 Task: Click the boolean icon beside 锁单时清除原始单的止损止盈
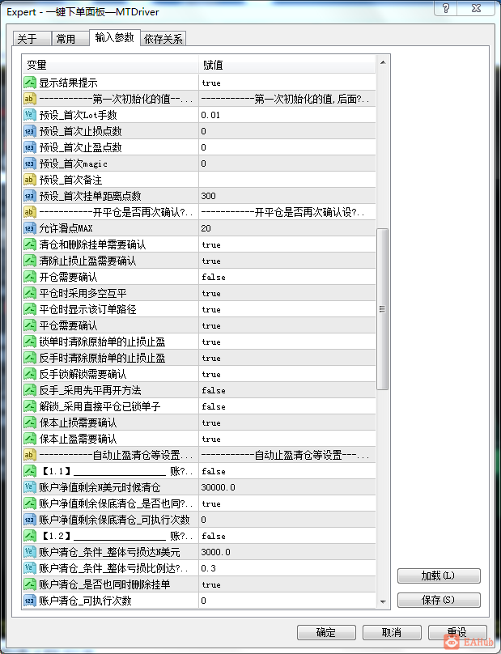point(30,342)
